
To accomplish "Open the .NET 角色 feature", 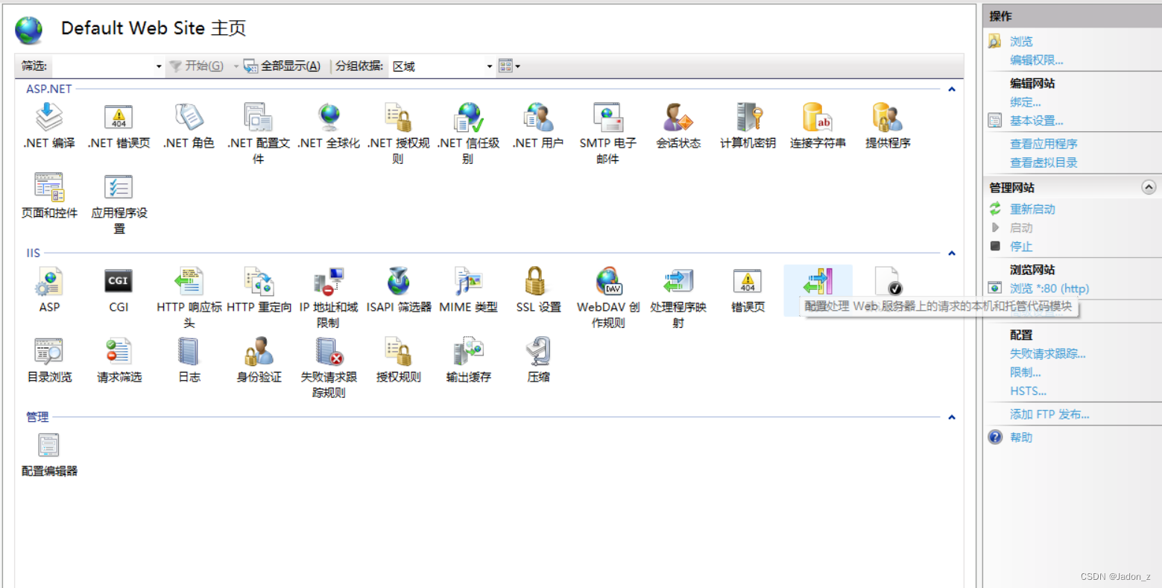I will tap(189, 125).
